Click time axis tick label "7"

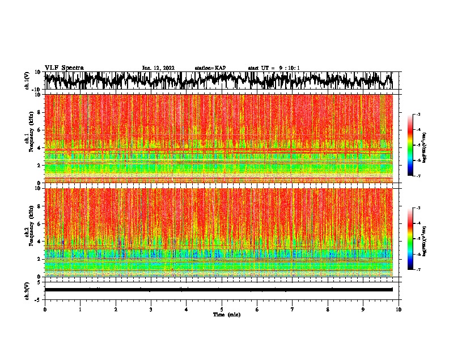click(x=293, y=310)
